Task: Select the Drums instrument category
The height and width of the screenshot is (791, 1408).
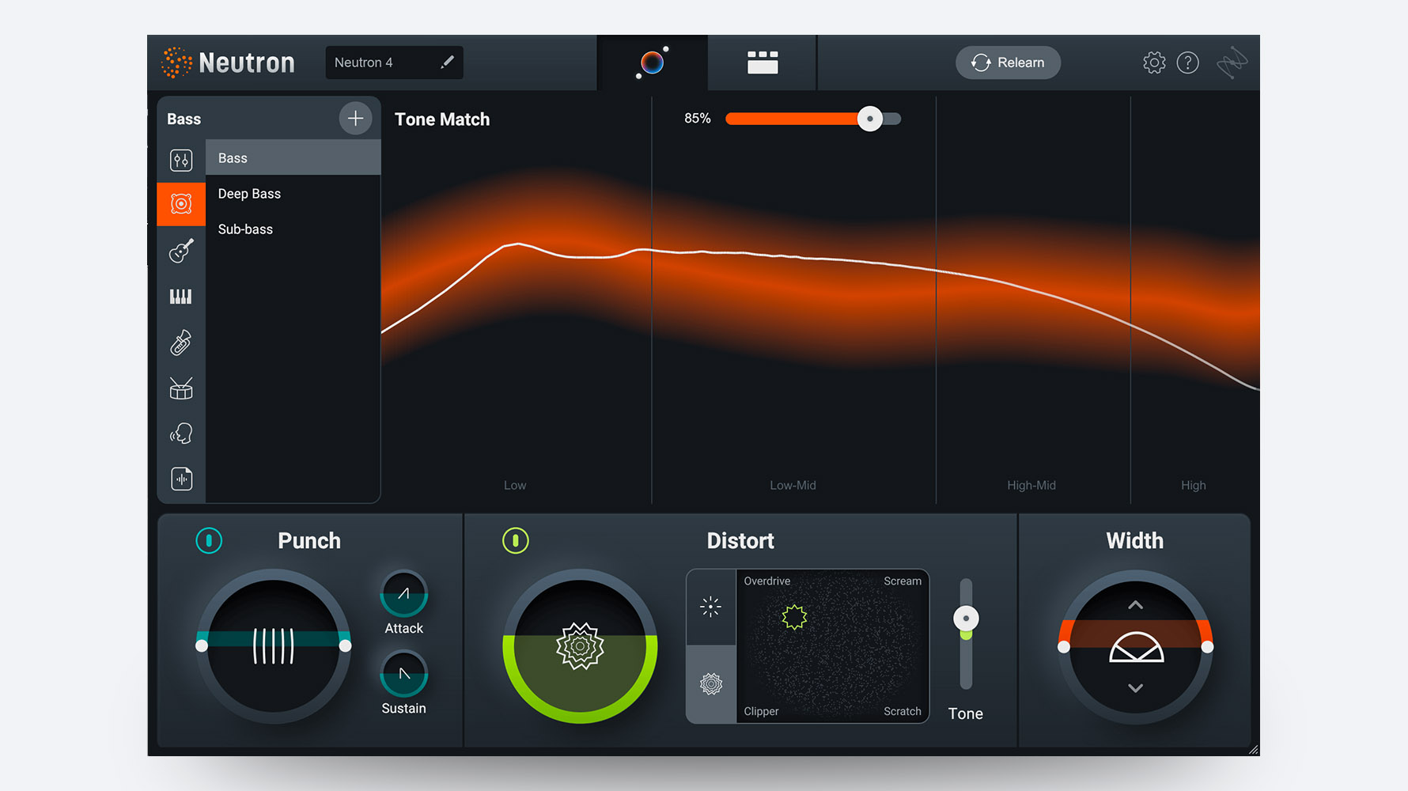Action: click(x=181, y=388)
